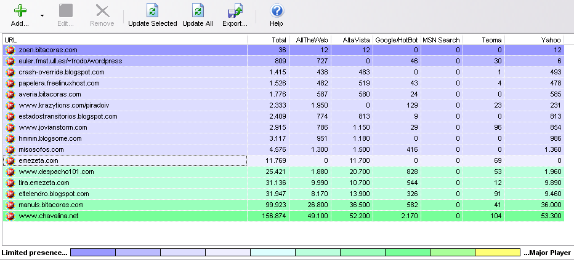Click the green plus Add icon
The height and width of the screenshot is (260, 574).
(20, 10)
